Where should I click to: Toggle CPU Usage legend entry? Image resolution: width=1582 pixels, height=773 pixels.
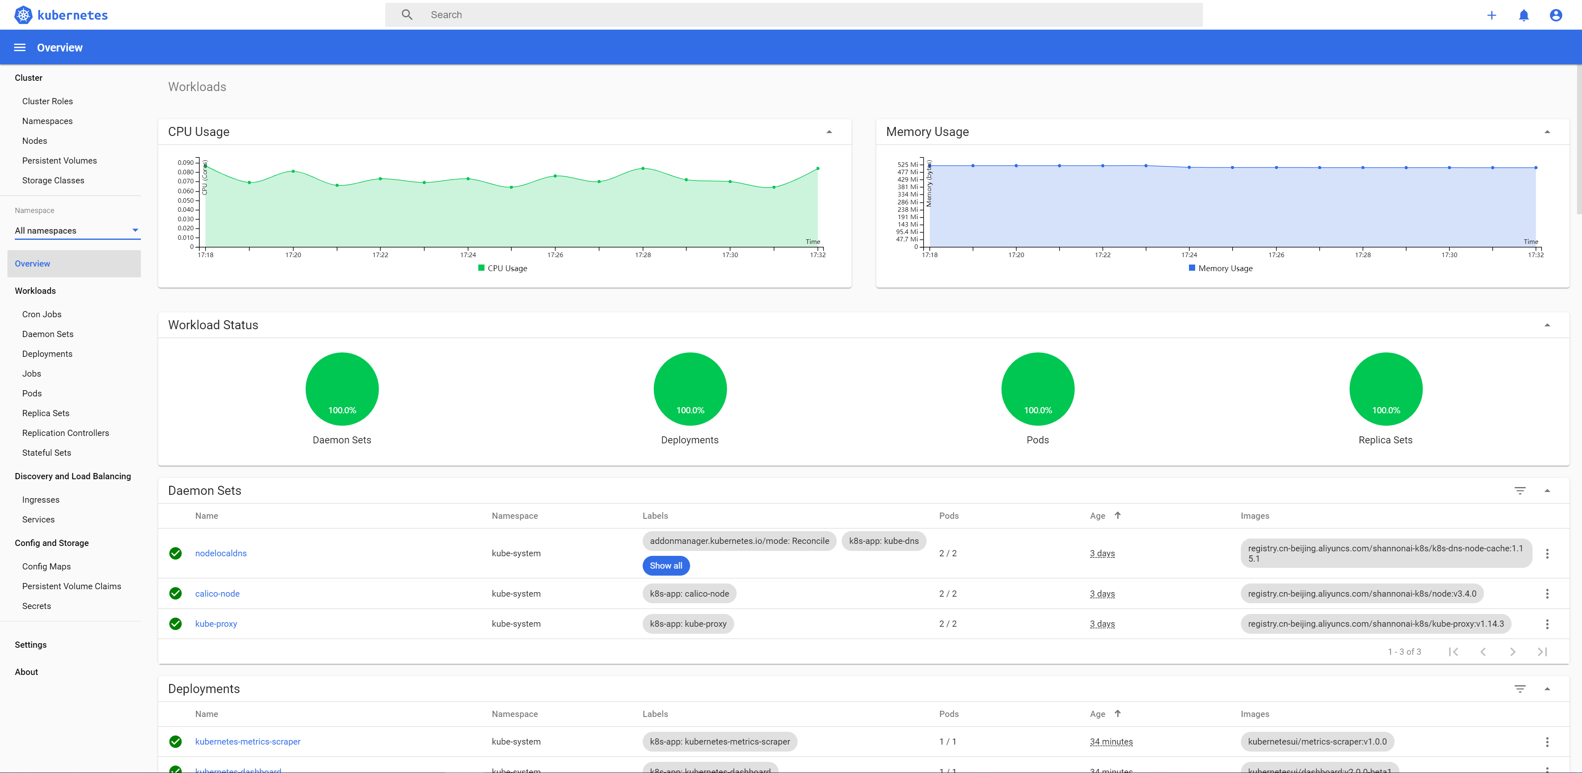point(502,268)
